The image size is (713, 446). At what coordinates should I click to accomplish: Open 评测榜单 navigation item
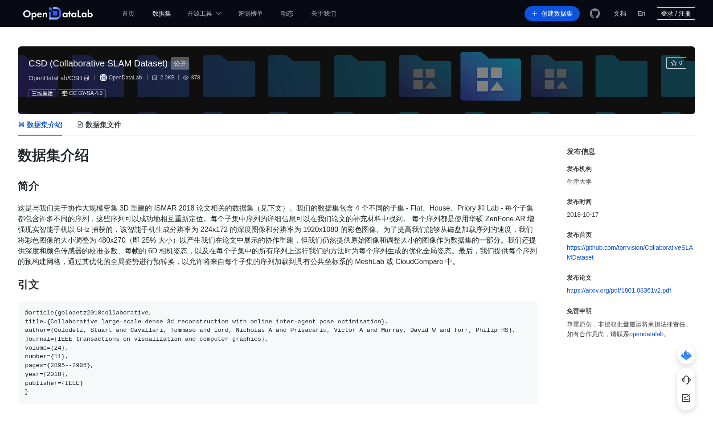click(x=250, y=14)
